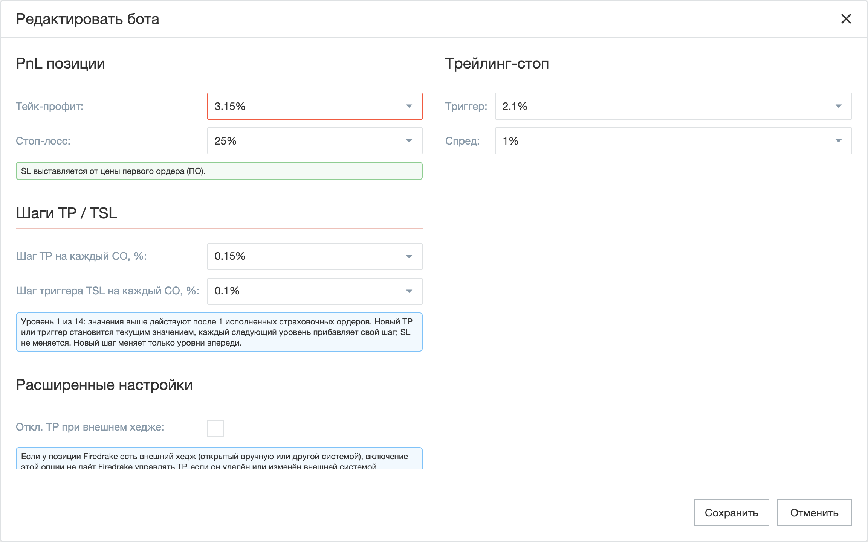Image resolution: width=868 pixels, height=542 pixels.
Task: Click the Трейлинг-стоп heading
Action: (497, 63)
